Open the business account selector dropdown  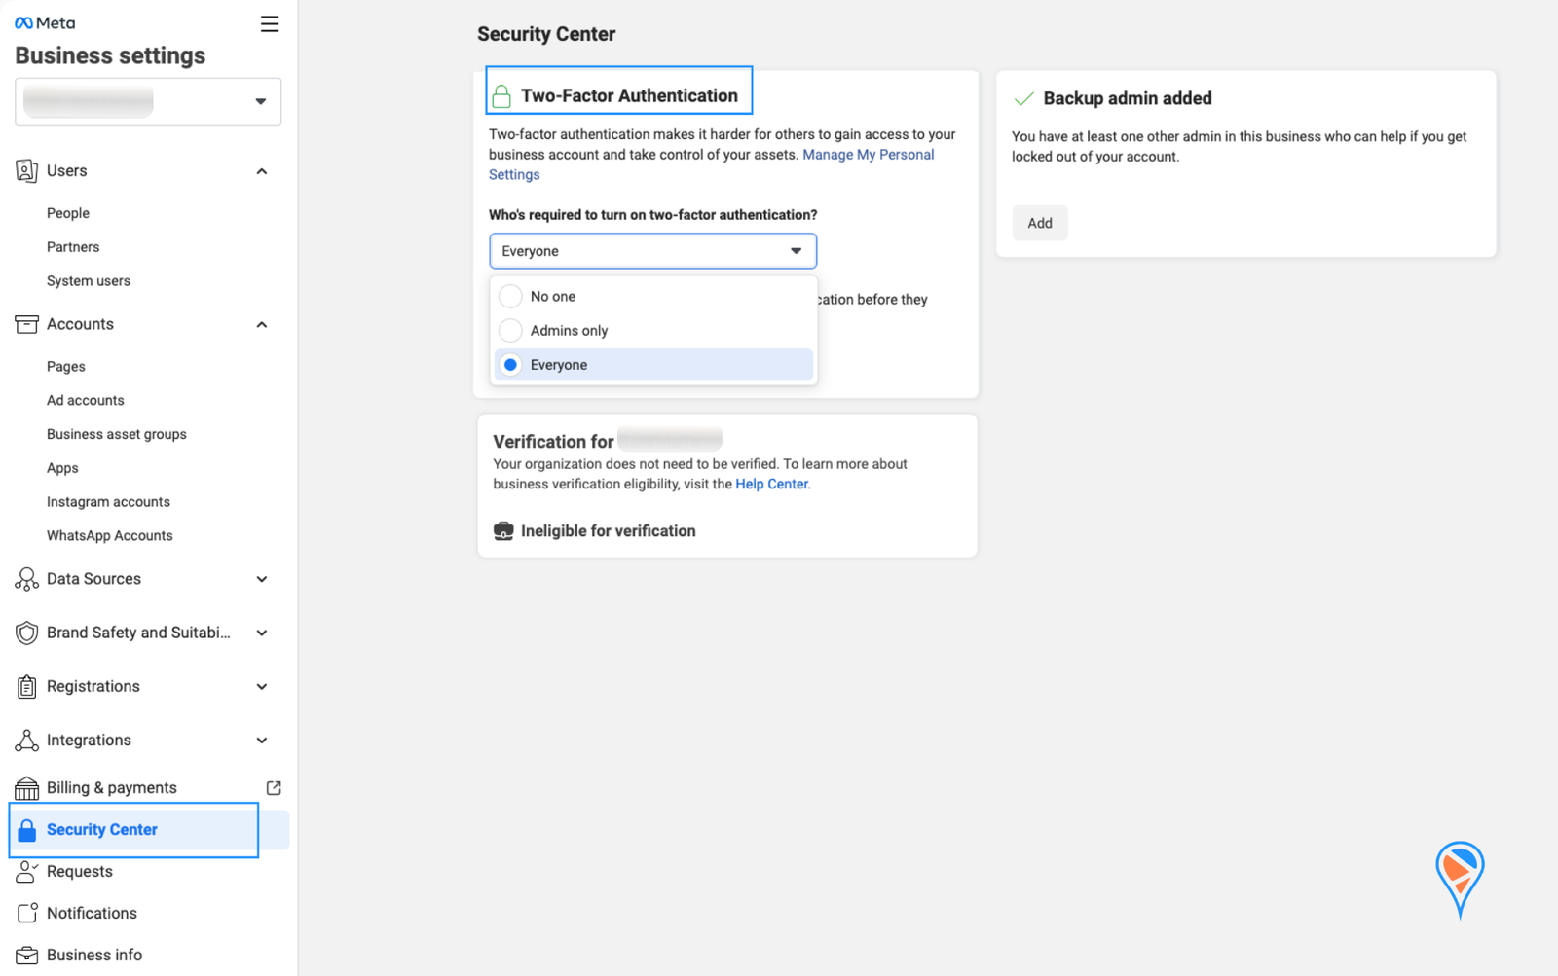148,101
